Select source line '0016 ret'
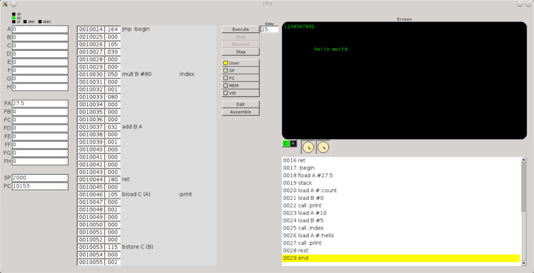 click(401, 160)
